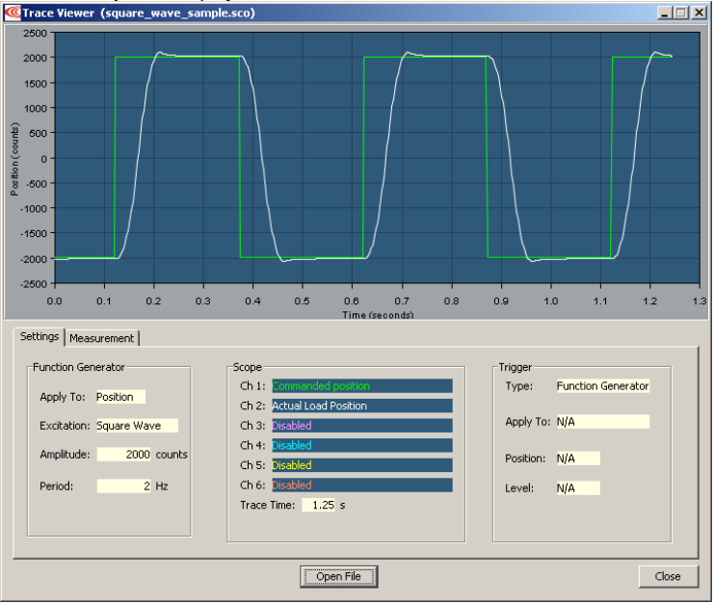Click the Open File button
The height and width of the screenshot is (604, 714).
pos(339,576)
